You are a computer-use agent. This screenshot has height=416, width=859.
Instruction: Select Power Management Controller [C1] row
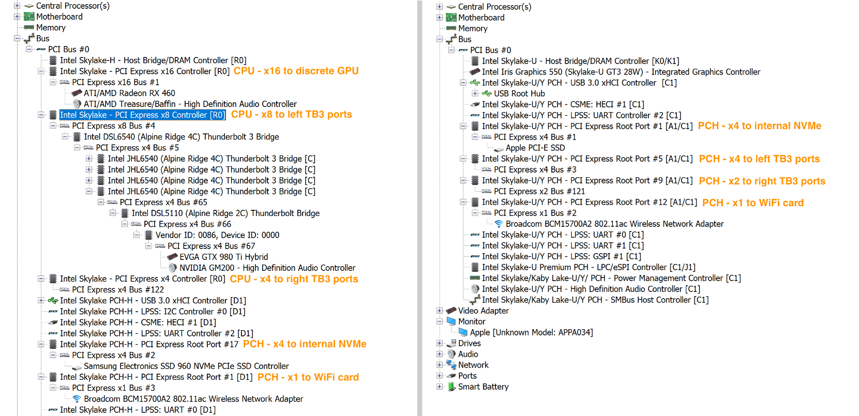pyautogui.click(x=612, y=278)
